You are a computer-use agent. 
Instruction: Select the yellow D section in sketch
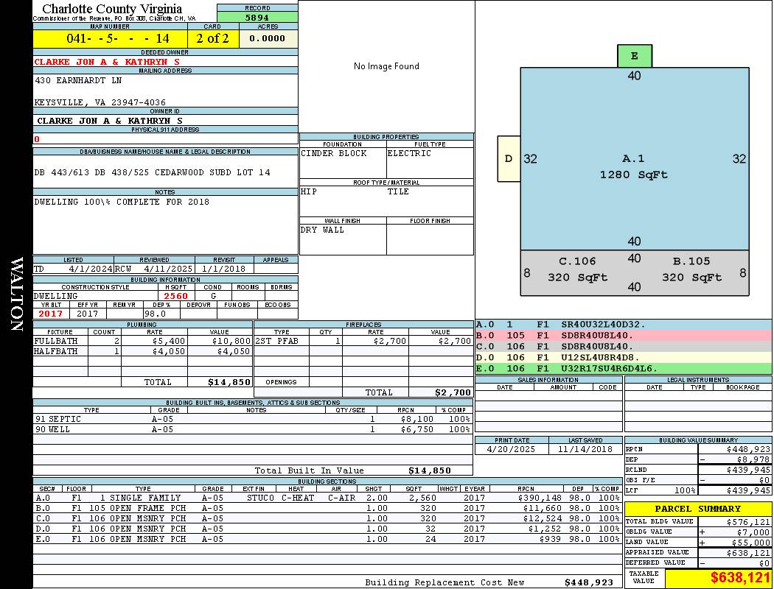[x=509, y=158]
